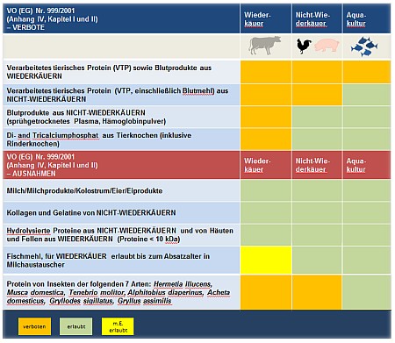Click the orange 'verboten' legend swatch
Image resolution: width=395 pixels, height=343 pixels.
pos(34,326)
